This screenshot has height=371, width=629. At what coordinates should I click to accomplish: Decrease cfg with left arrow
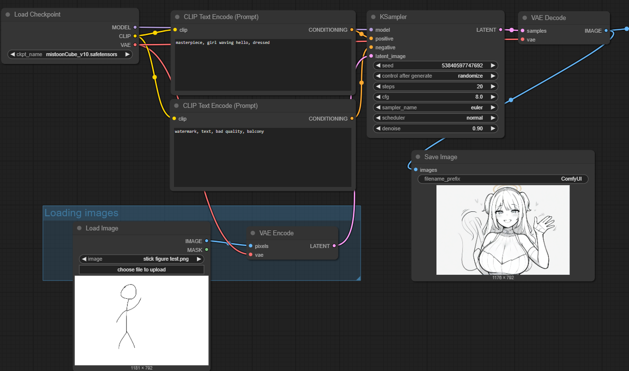pyautogui.click(x=378, y=97)
